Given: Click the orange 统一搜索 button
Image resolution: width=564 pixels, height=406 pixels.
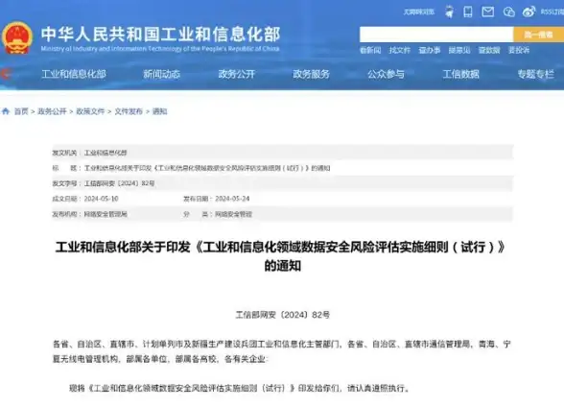Looking at the screenshot, I should click(x=538, y=35).
